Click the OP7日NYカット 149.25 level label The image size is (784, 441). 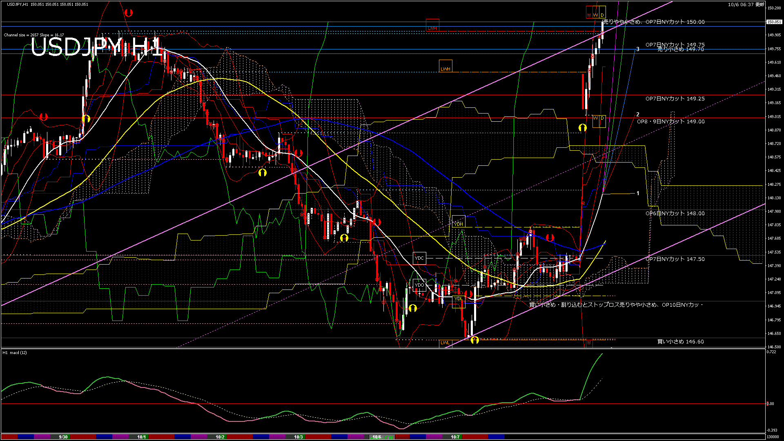[x=675, y=99]
